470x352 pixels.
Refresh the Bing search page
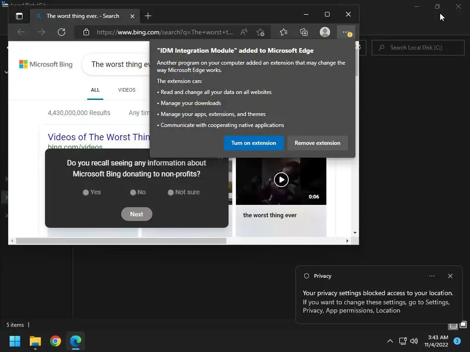tap(62, 32)
